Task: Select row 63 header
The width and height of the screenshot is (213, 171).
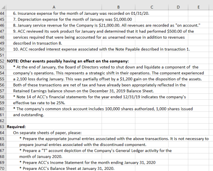Action: point(3,127)
